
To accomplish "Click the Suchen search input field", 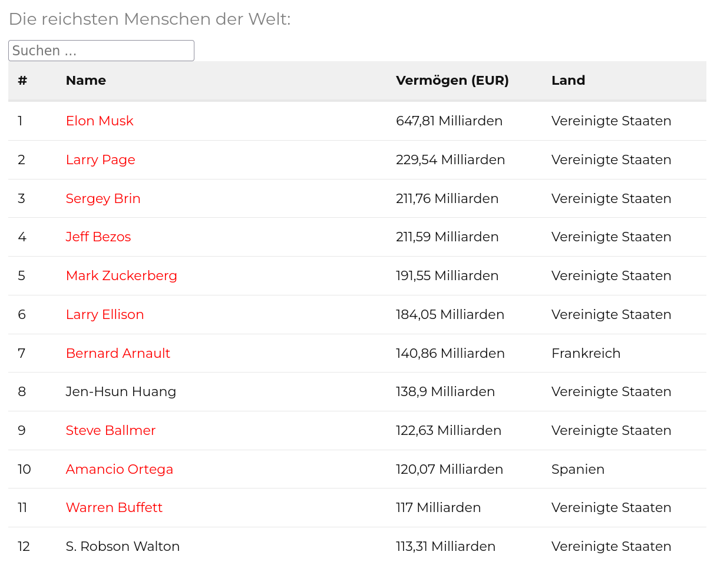I will tap(101, 51).
